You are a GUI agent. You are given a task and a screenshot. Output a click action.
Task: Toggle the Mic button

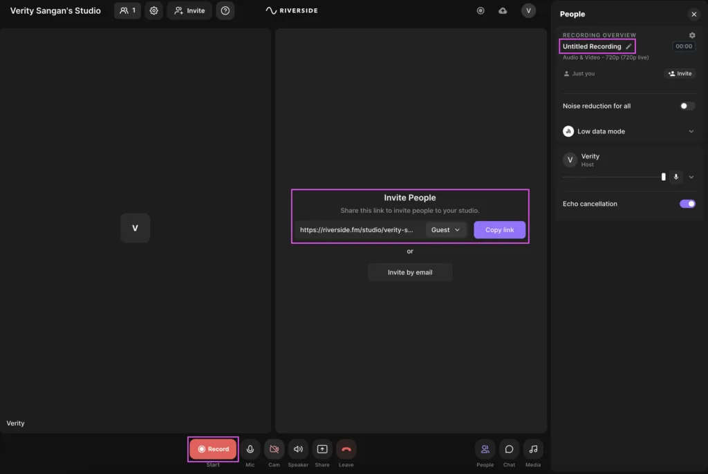coord(250,449)
